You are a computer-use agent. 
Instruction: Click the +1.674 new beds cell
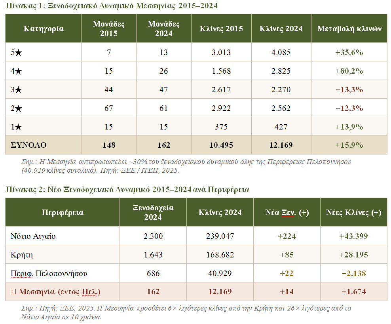point(353,292)
